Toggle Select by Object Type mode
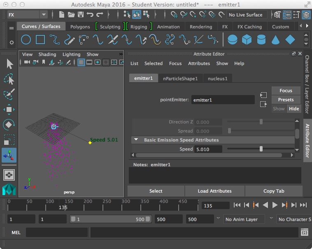This screenshot has height=249, width=312. tap(137, 14)
